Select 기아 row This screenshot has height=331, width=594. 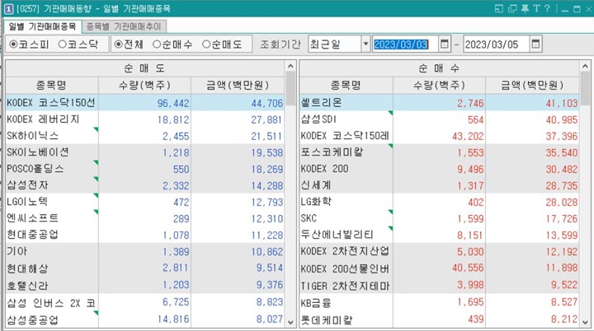[144, 251]
